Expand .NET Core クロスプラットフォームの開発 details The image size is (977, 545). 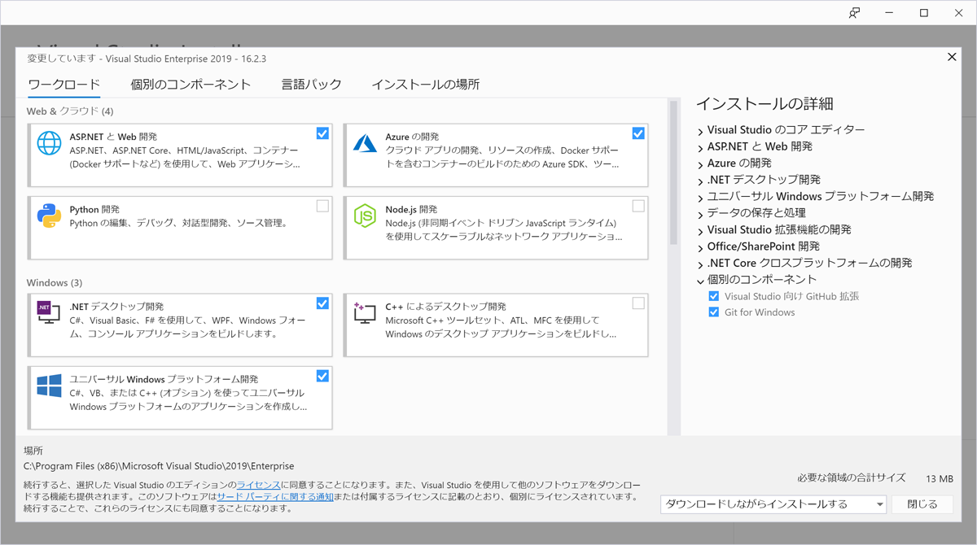coord(700,264)
